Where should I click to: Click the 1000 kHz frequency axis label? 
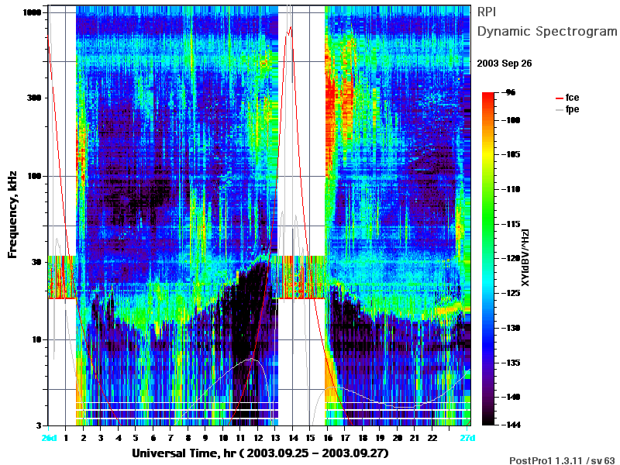32,12
